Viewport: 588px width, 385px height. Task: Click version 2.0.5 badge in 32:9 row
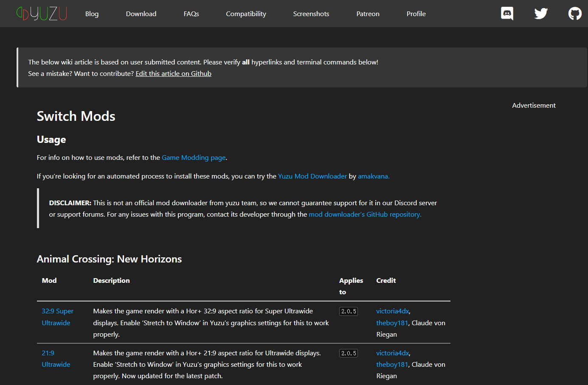click(349, 311)
